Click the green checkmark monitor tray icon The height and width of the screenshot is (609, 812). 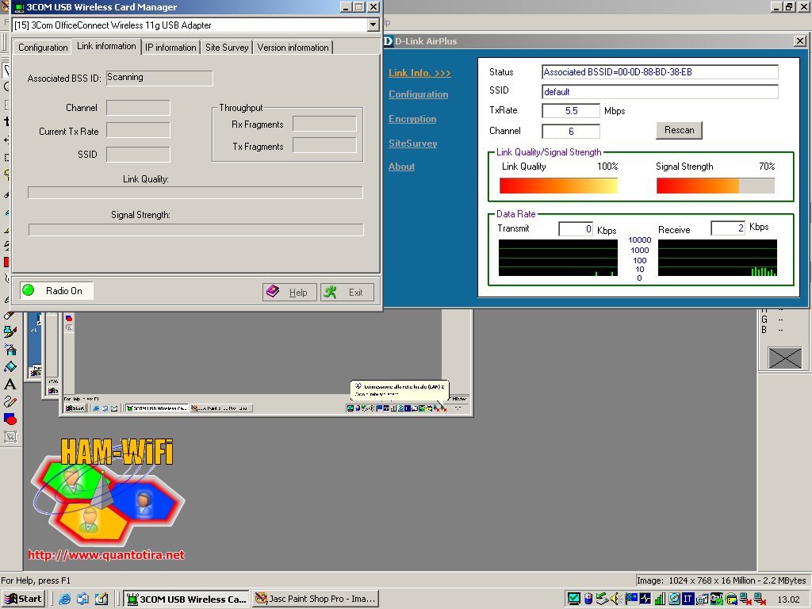point(573,599)
